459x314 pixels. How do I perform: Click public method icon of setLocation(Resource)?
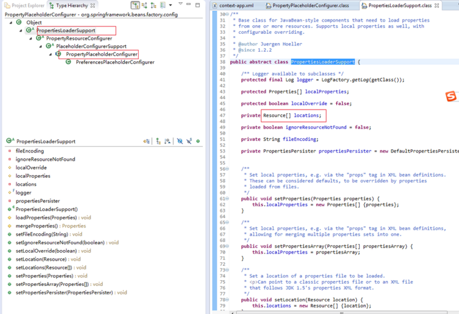coord(10,259)
